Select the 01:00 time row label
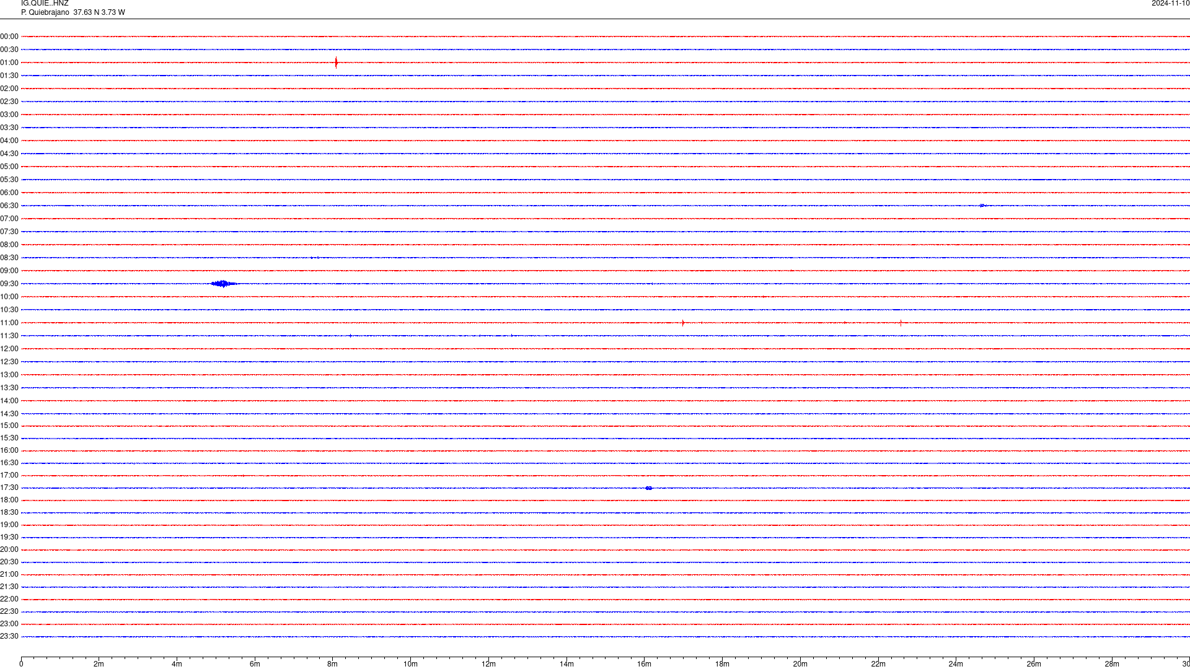 (x=9, y=63)
